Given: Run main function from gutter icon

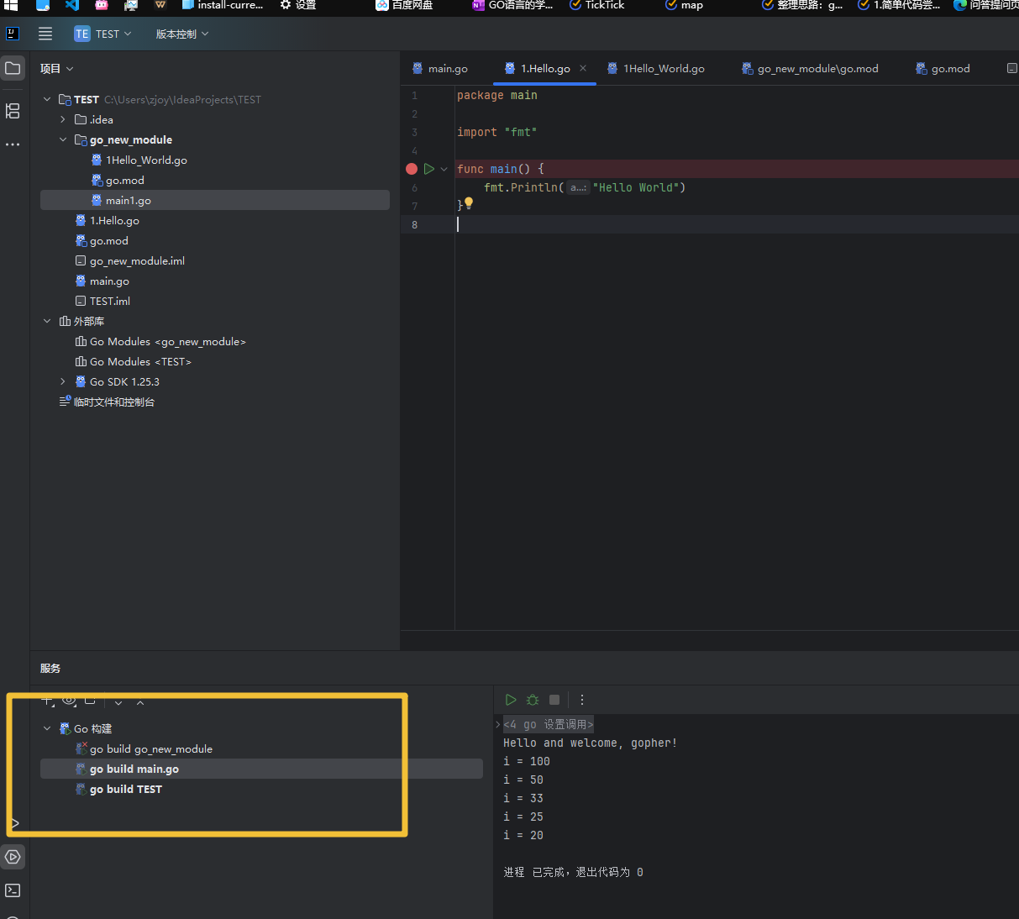Looking at the screenshot, I should (x=429, y=169).
